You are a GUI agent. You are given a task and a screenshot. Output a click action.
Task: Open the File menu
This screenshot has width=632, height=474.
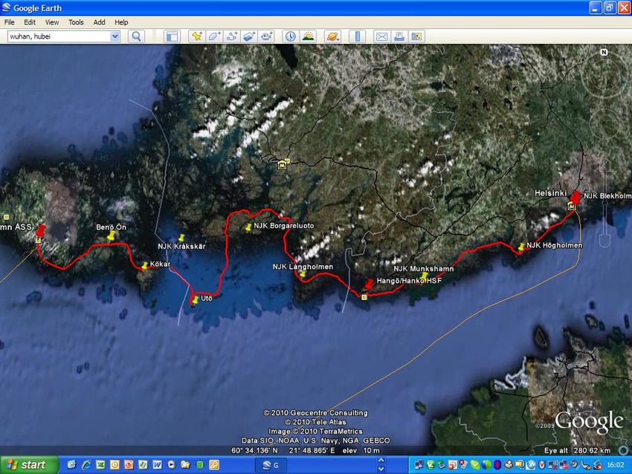[9, 22]
